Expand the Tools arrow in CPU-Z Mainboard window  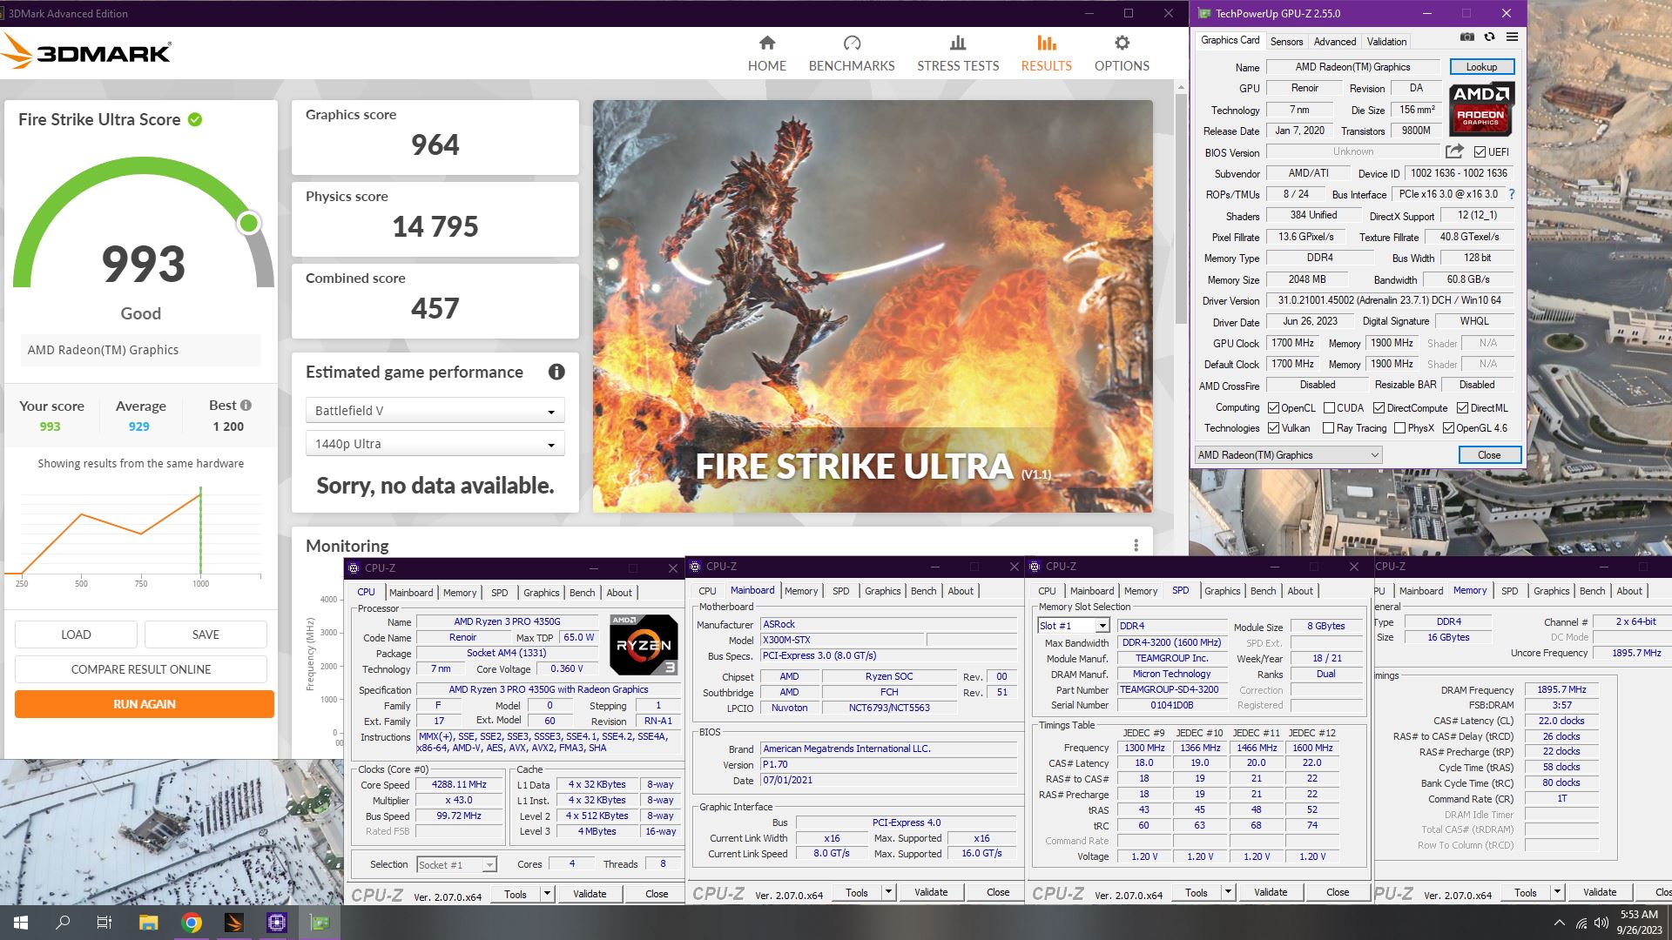(888, 892)
